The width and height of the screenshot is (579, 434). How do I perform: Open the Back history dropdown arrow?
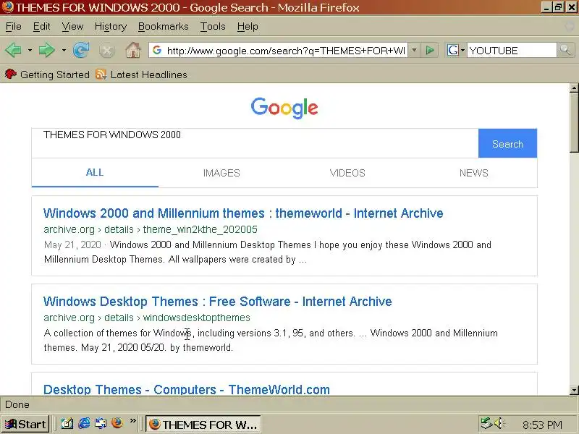pyautogui.click(x=30, y=50)
